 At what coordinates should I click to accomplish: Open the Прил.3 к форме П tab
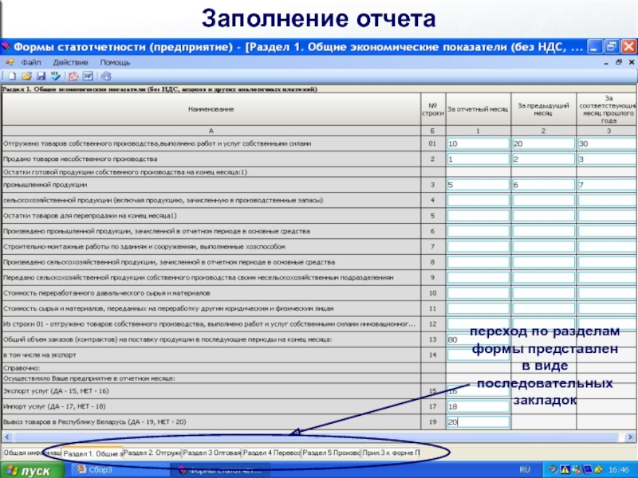(391, 453)
